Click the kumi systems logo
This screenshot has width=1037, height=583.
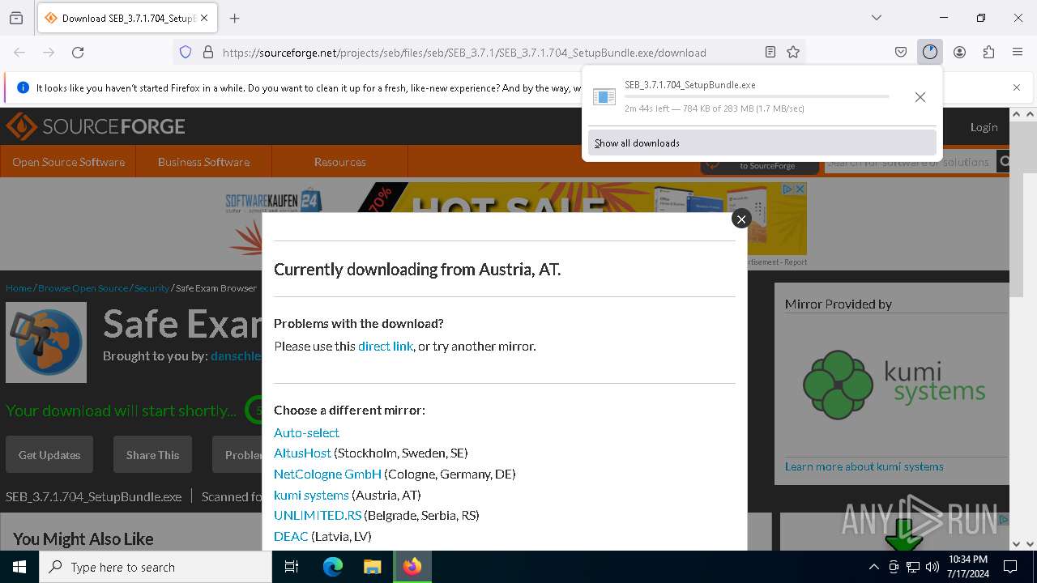click(x=894, y=385)
